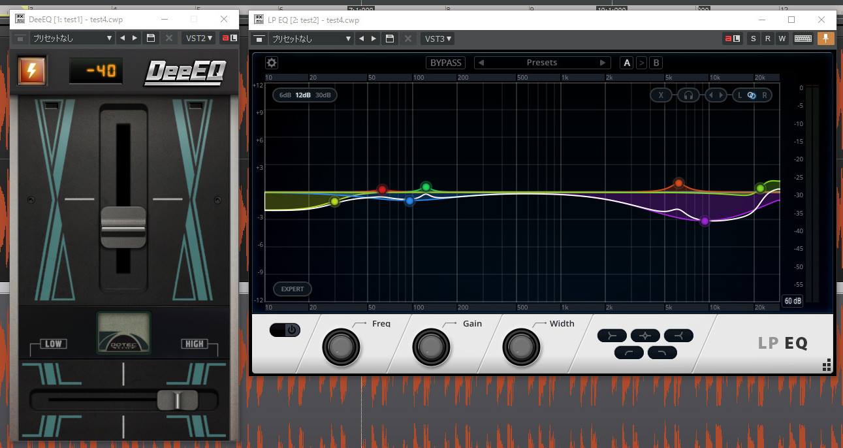The height and width of the screenshot is (448, 843).
Task: Toggle automation Write (W) in LP EQ toolbar
Action: 782,39
